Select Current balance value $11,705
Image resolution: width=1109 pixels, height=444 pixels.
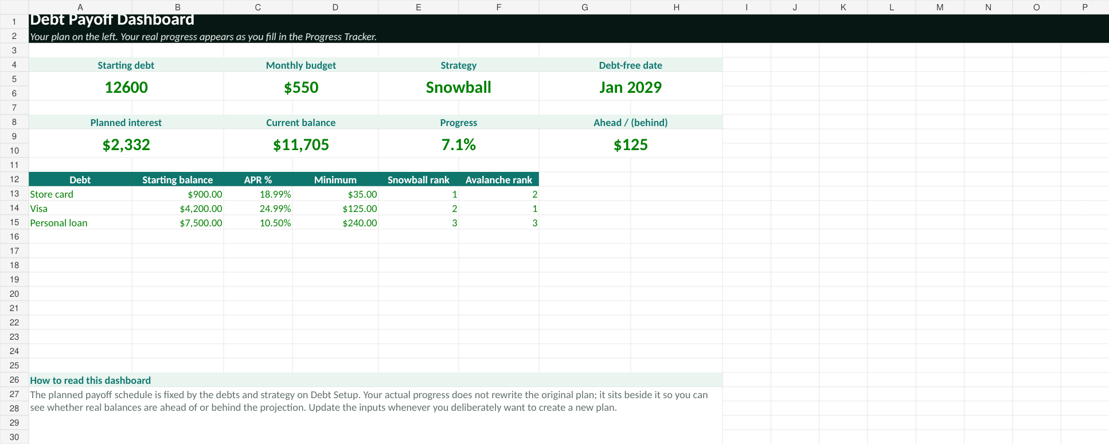pyautogui.click(x=301, y=144)
